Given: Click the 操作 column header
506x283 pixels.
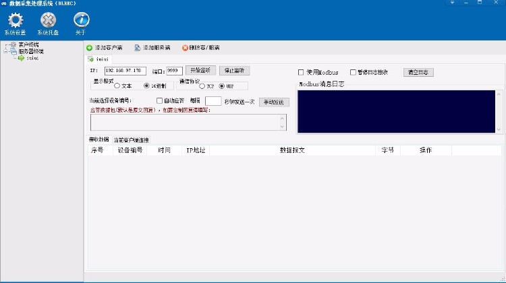Looking at the screenshot, I should pyautogui.click(x=426, y=150).
